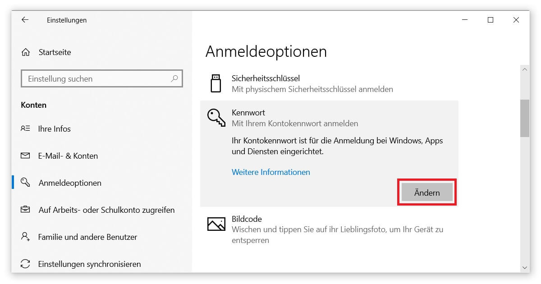Image resolution: width=541 pixels, height=284 pixels.
Task: Click the Anmeldeoptionen key icon in sidebar
Action: [x=25, y=183]
